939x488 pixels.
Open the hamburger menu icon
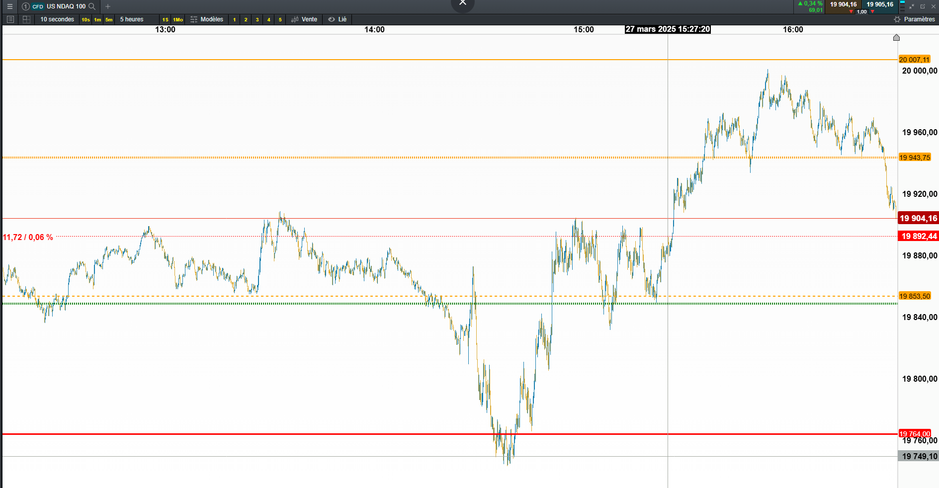(x=9, y=6)
